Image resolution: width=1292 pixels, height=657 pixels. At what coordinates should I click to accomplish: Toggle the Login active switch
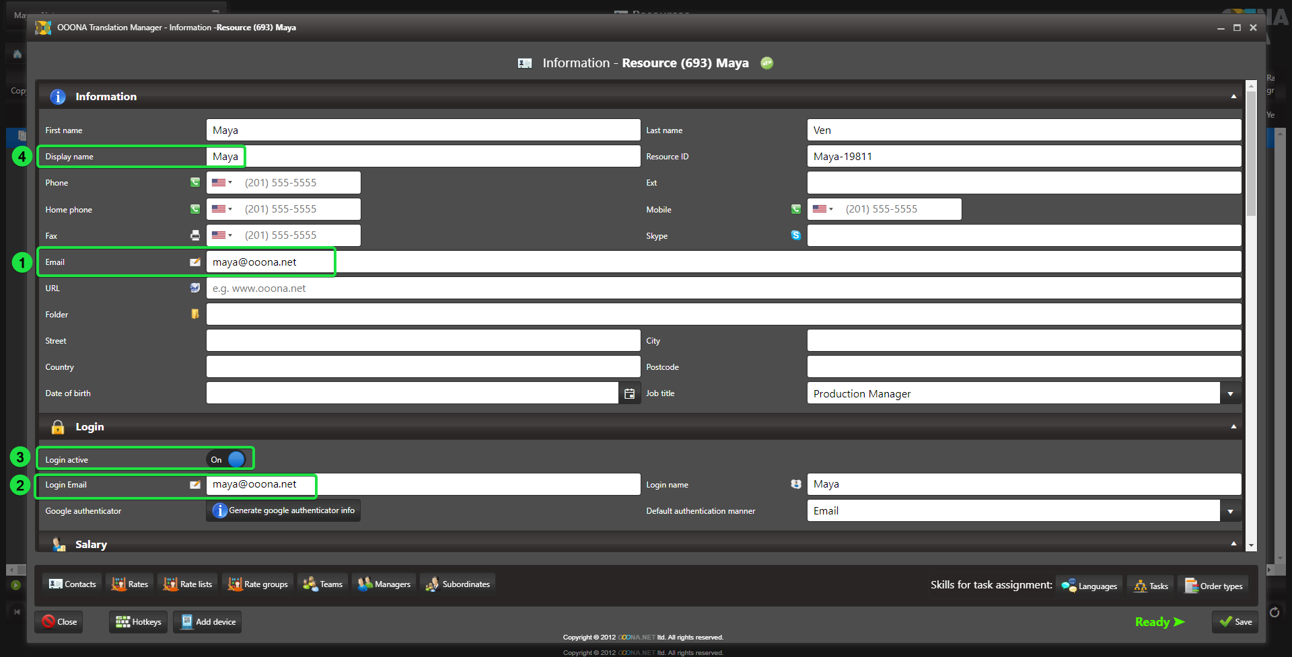[228, 459]
